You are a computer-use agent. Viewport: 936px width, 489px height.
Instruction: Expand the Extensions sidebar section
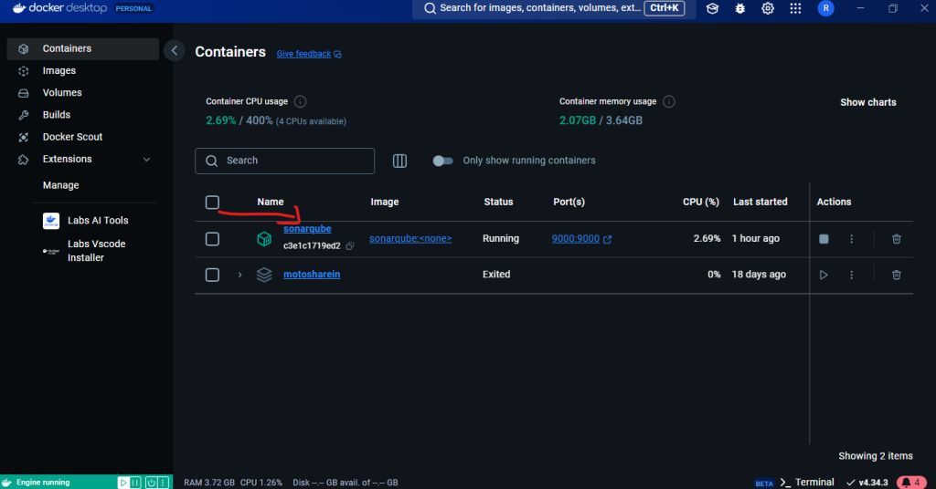[x=146, y=160]
